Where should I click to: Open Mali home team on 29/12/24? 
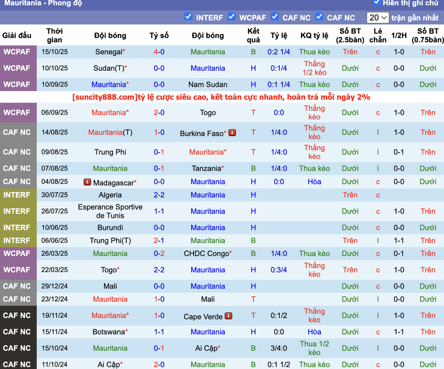point(110,286)
